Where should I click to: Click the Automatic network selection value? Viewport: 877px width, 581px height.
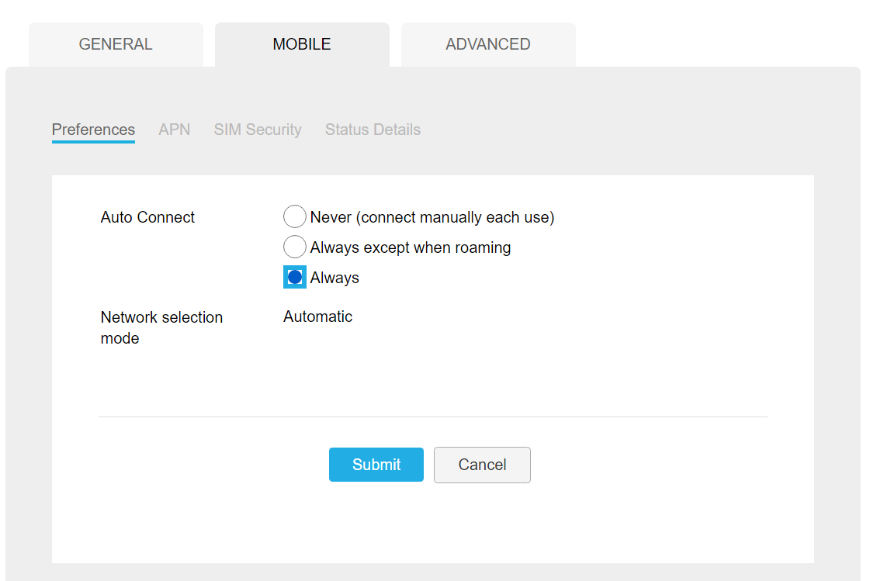click(317, 316)
